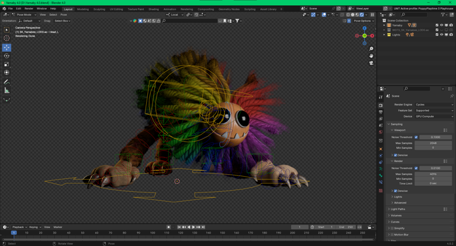This screenshot has height=246, width=456.
Task: Choose the Rotate tool in the viewport toolbar
Action: (x=6, y=56)
